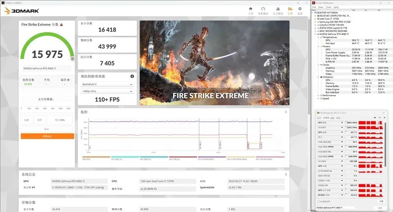Open dropdown arrow of the 2850.0 MHz GPU-Z sensor row
This screenshot has width=393, height=212.
342,123
